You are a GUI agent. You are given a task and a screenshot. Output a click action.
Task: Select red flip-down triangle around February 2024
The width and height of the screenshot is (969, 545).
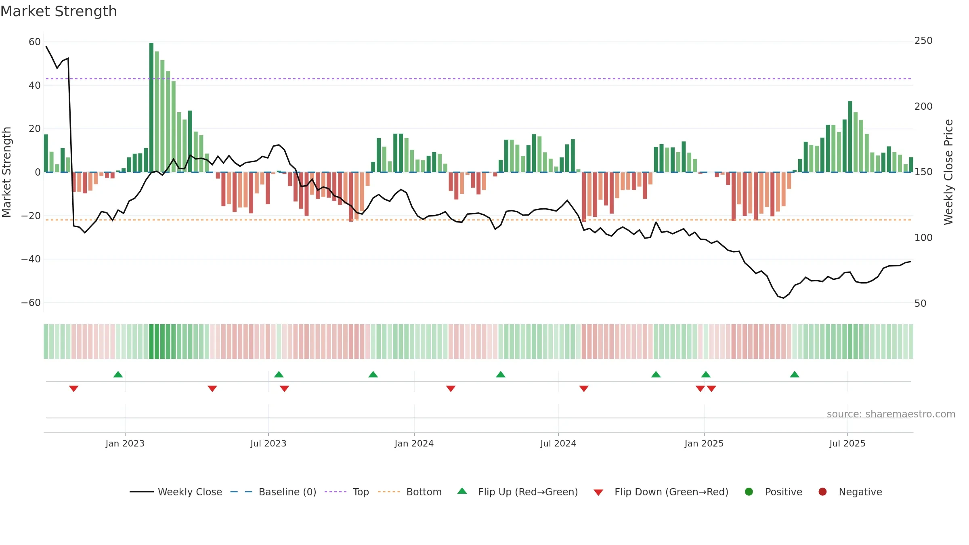[x=451, y=388]
